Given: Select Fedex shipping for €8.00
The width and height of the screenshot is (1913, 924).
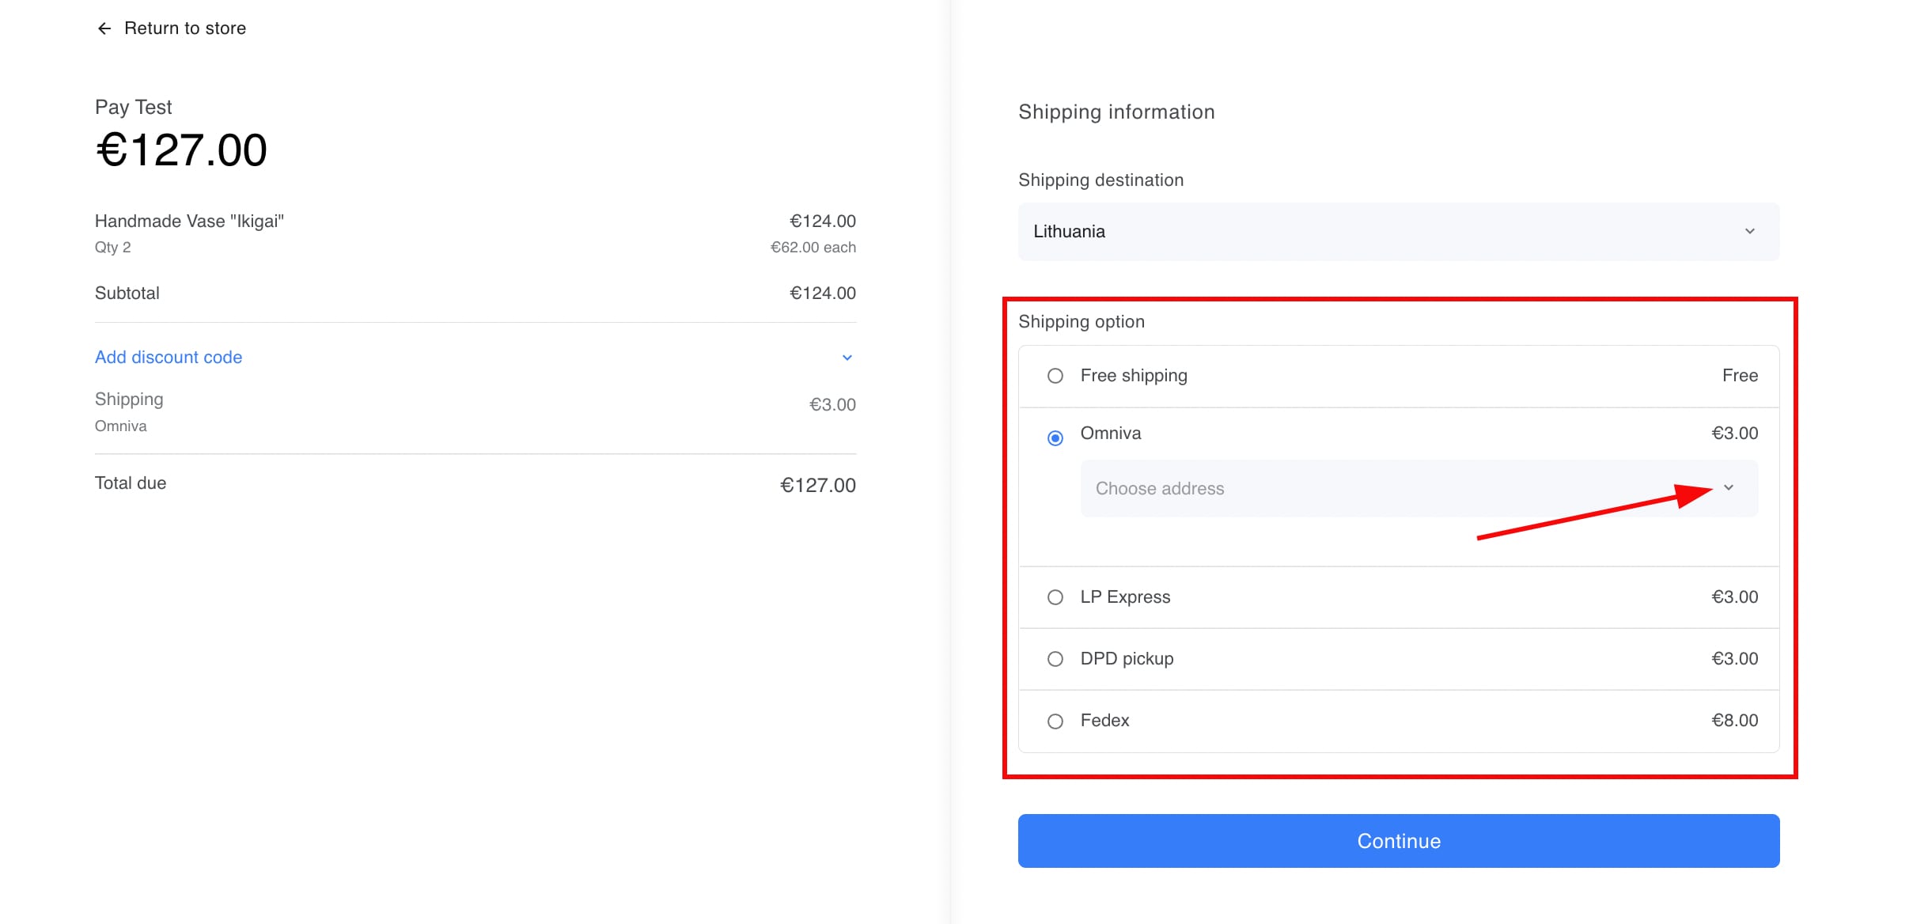Looking at the screenshot, I should 1055,721.
